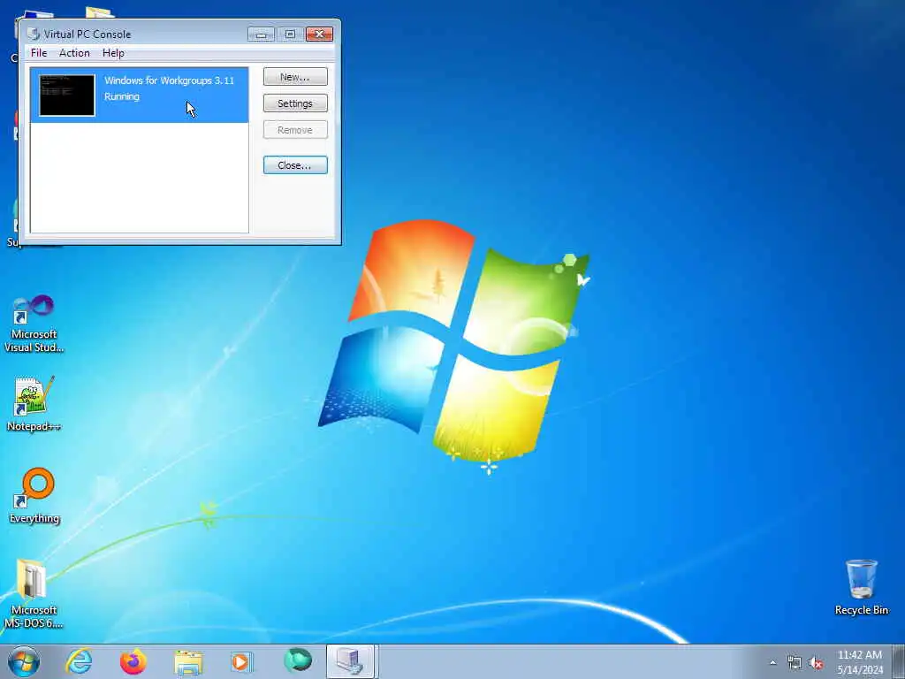The width and height of the screenshot is (905, 679).
Task: Select the Notepad++ desktop shortcut
Action: (34, 404)
